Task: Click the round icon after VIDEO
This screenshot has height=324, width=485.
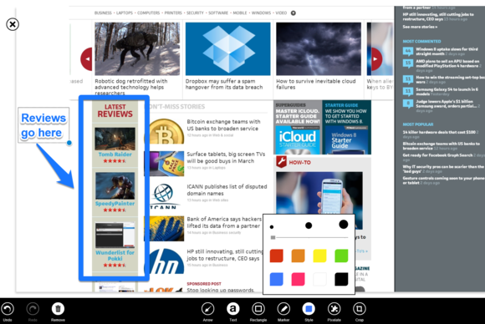Action: click(294, 13)
